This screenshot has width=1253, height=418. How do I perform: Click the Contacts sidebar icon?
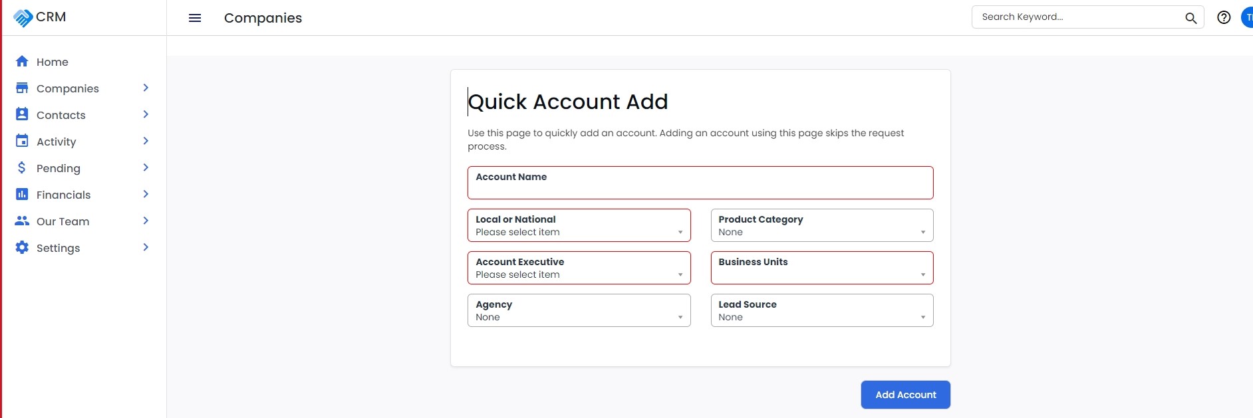(22, 114)
